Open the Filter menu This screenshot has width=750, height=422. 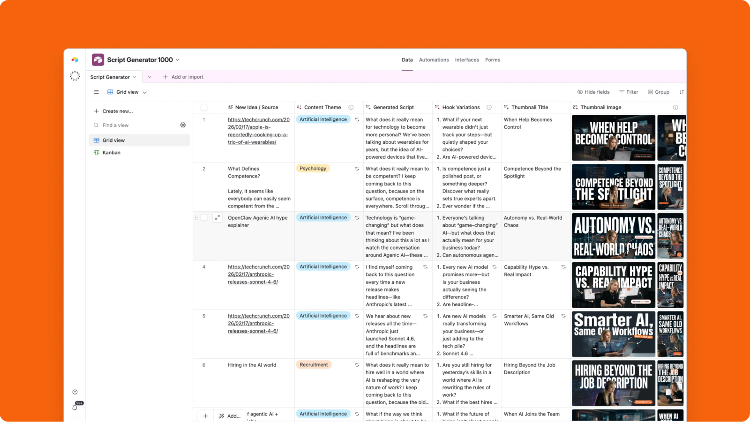(x=629, y=92)
